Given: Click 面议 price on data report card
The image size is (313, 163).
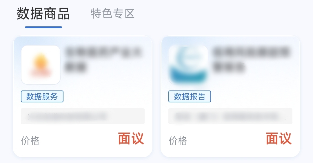Looking at the screenshot, I should 279,139.
